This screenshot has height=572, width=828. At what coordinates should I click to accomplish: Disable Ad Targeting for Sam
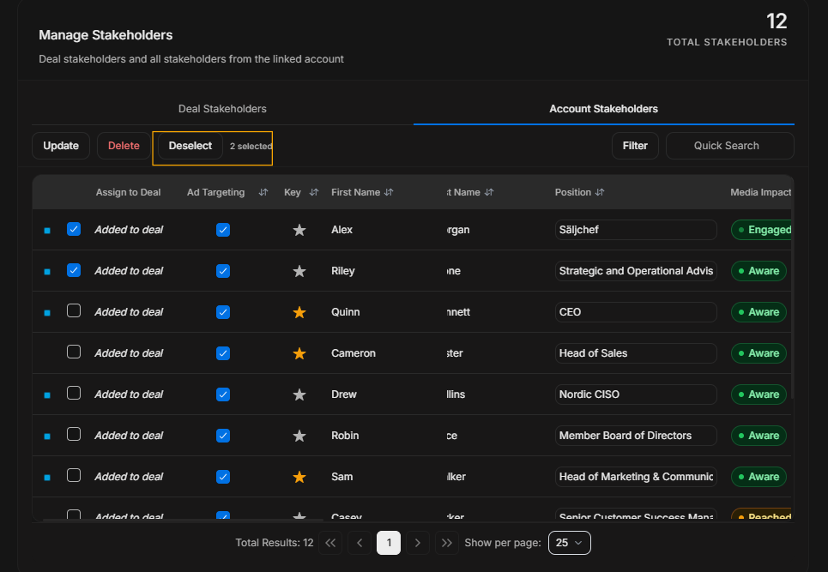pos(223,477)
